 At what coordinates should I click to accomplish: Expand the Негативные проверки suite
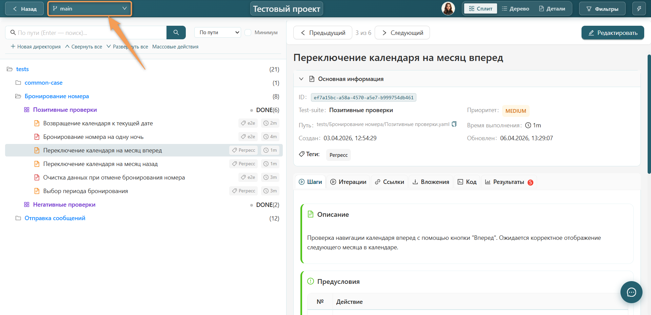64,205
